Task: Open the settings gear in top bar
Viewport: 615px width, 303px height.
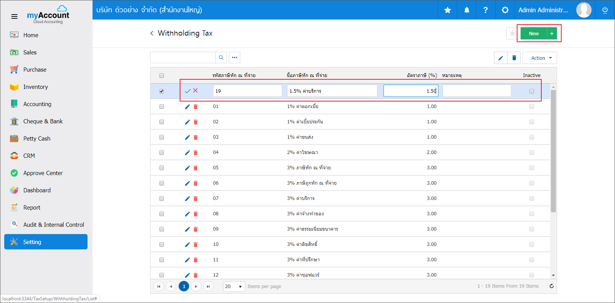Action: tap(505, 10)
